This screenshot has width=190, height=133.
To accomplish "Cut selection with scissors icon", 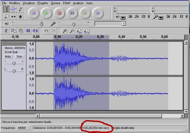I will point(6,31).
